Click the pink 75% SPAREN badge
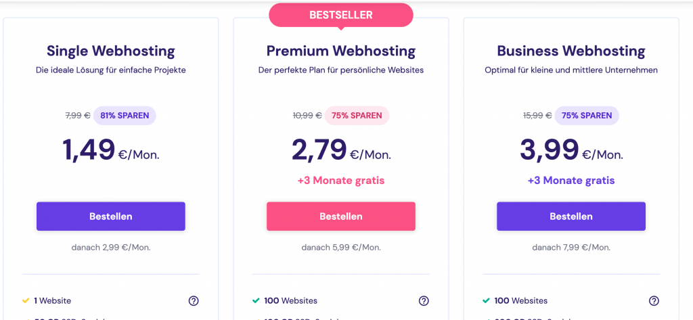 pos(356,116)
